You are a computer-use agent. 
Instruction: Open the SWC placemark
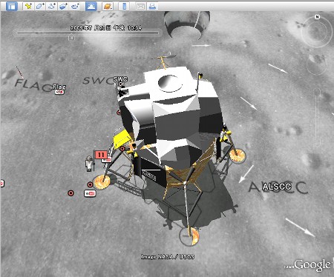[x=120, y=79]
